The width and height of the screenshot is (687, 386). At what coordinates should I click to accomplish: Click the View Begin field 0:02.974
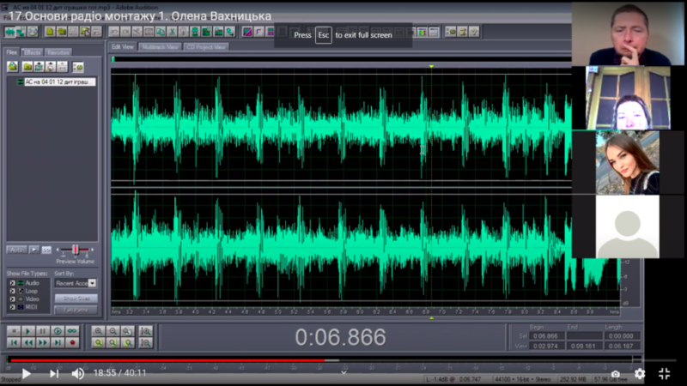[x=546, y=346]
